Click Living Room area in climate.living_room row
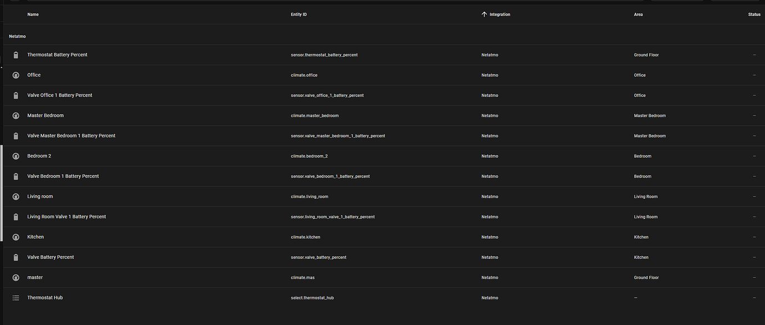This screenshot has height=325, width=765. [x=645, y=197]
